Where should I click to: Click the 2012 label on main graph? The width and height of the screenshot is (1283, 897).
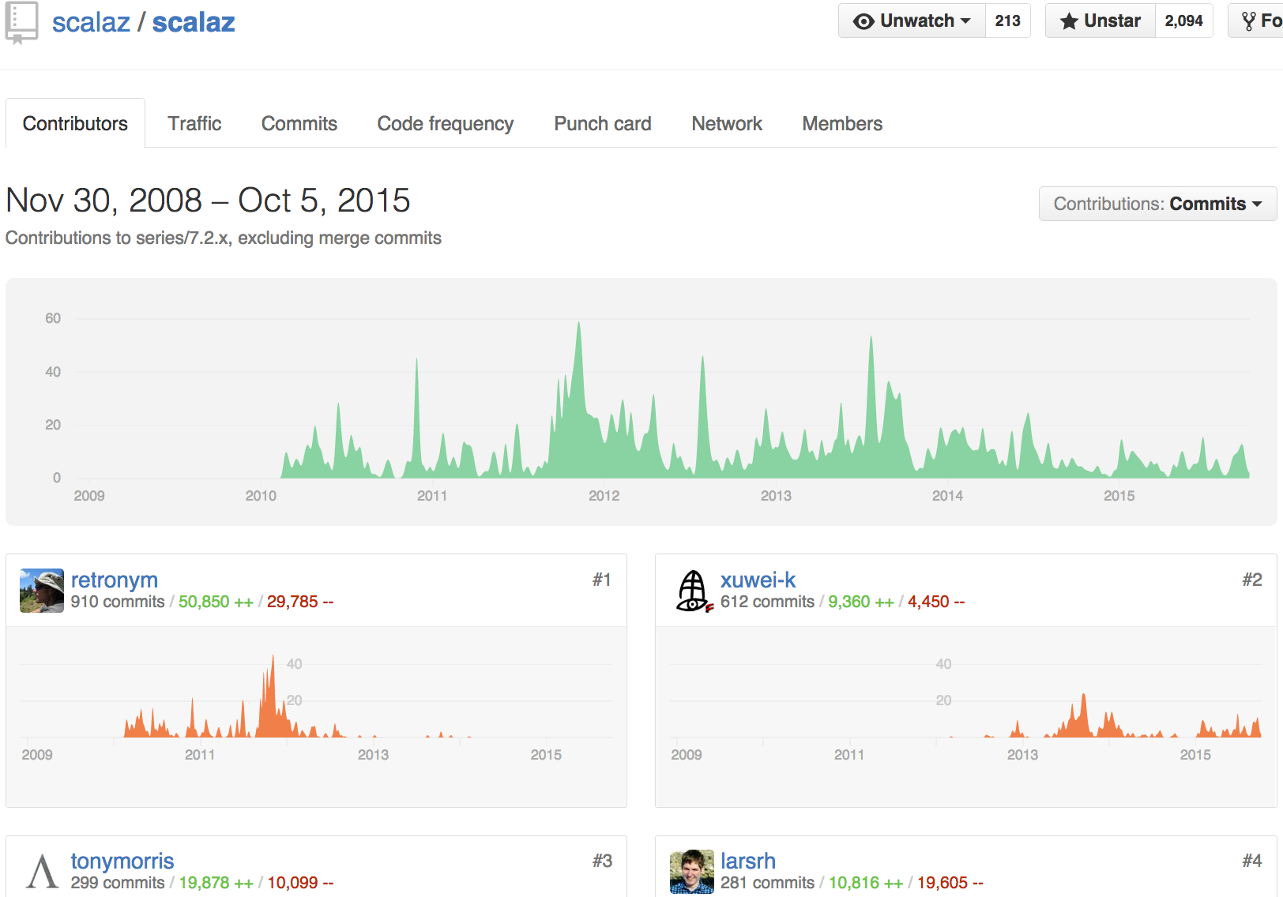coord(604,496)
